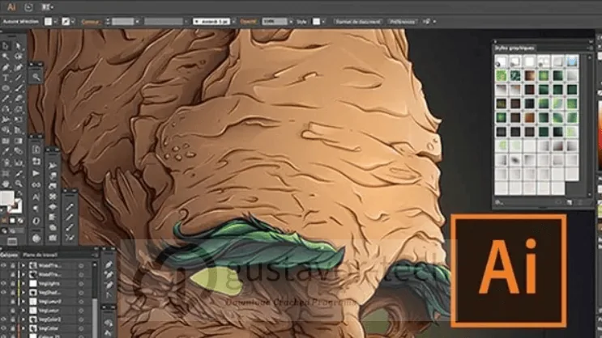Expand the VegLueur2 layer contents
The height and width of the screenshot is (338, 602).
tap(23, 302)
